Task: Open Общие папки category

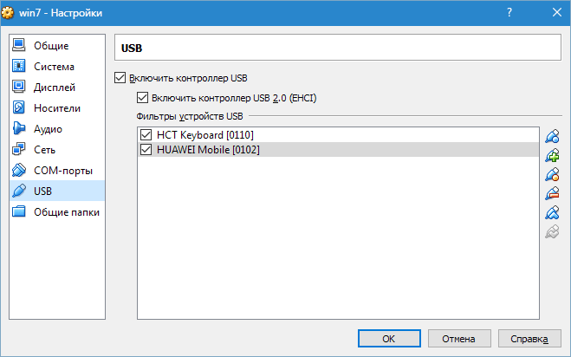Action: 57,211
